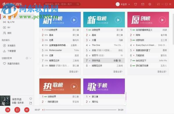The width and height of the screenshot is (174, 114).
Task: Select 我要回到风里了 in 原创榜
Action: pos(148,50)
